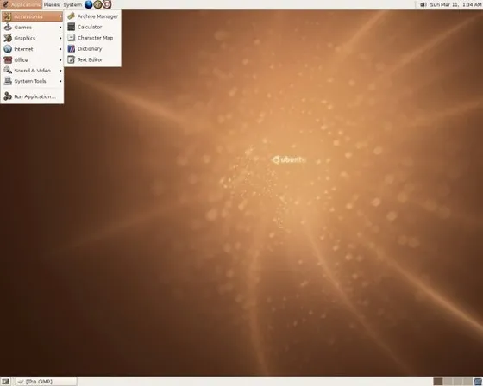Viewport: 483px width, 386px height.
Task: Select the highlighted Accessories menu category
Action: tap(32, 16)
